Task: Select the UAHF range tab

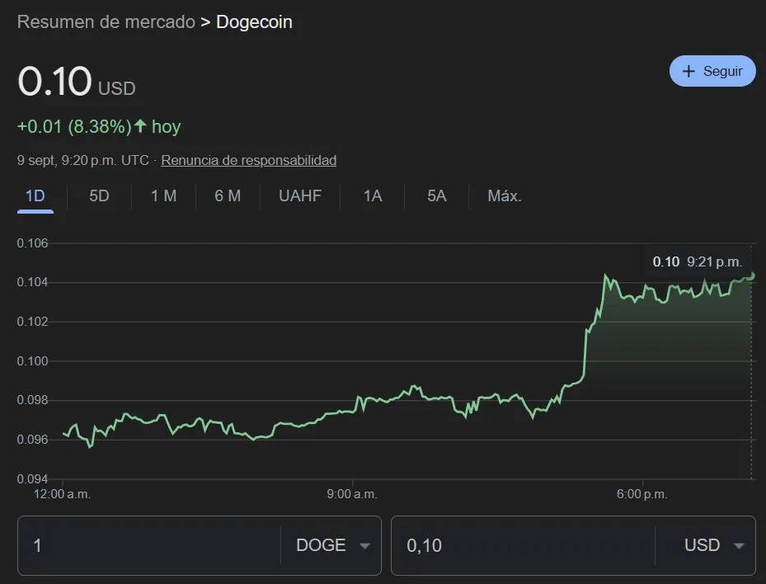Action: 300,196
